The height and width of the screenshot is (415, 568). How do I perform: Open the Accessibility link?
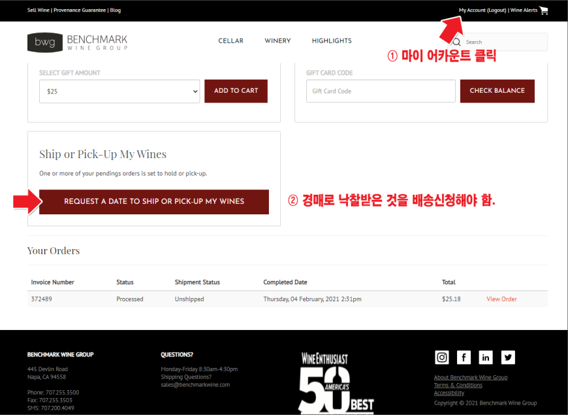449,393
